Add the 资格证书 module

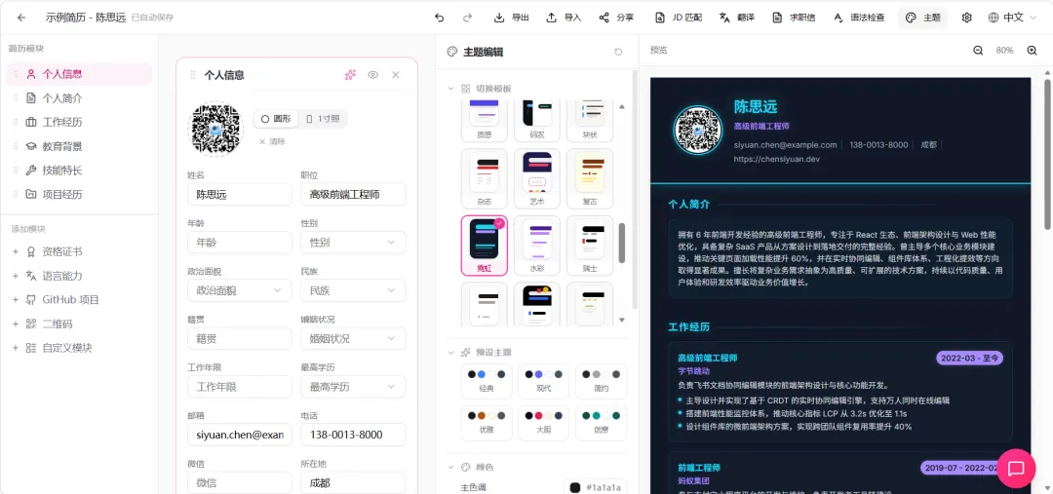point(79,251)
